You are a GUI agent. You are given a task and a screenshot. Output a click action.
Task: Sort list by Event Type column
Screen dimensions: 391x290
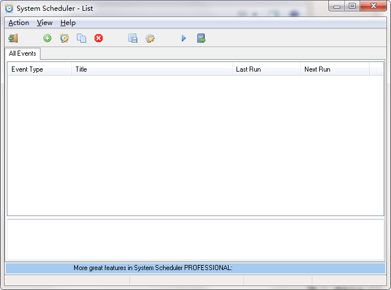coord(39,69)
